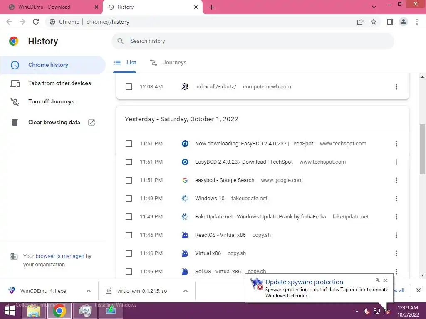
Task: Close the downloads bar
Action: pyautogui.click(x=419, y=290)
